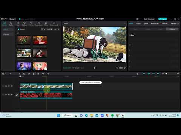Switch to the Animation tab

click(155, 24)
